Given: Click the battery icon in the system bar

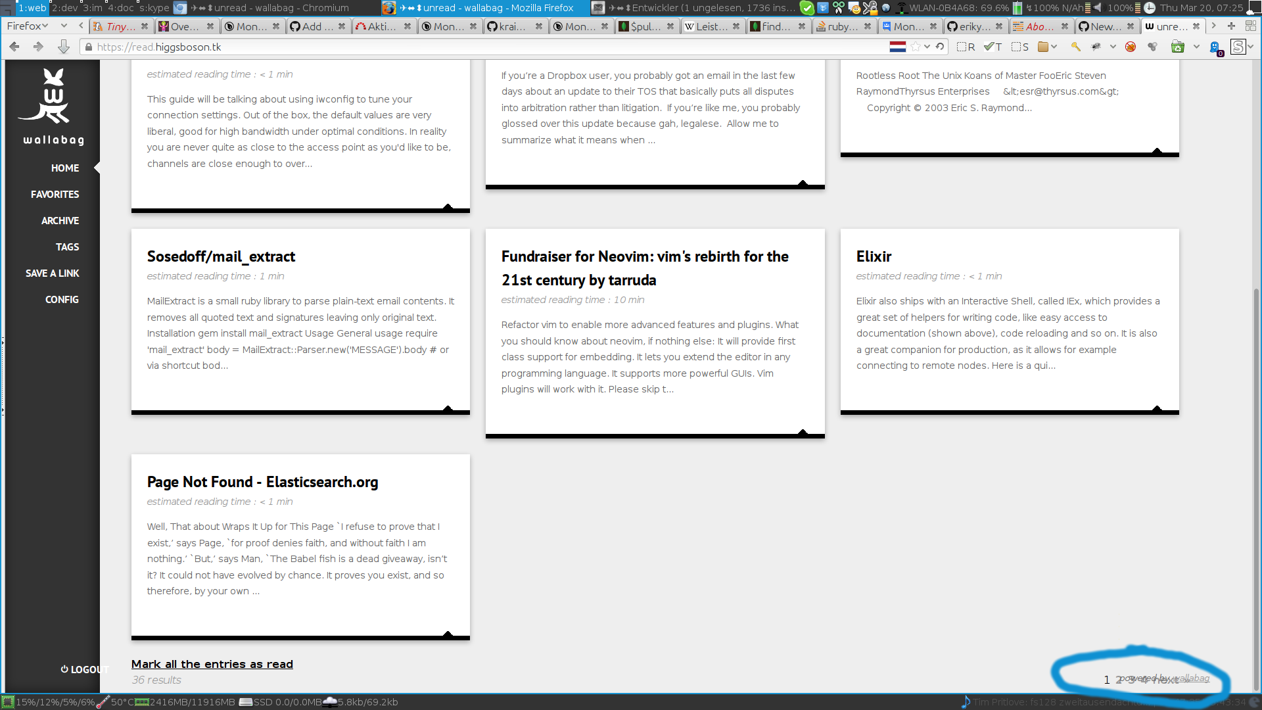Looking at the screenshot, I should (x=1017, y=8).
